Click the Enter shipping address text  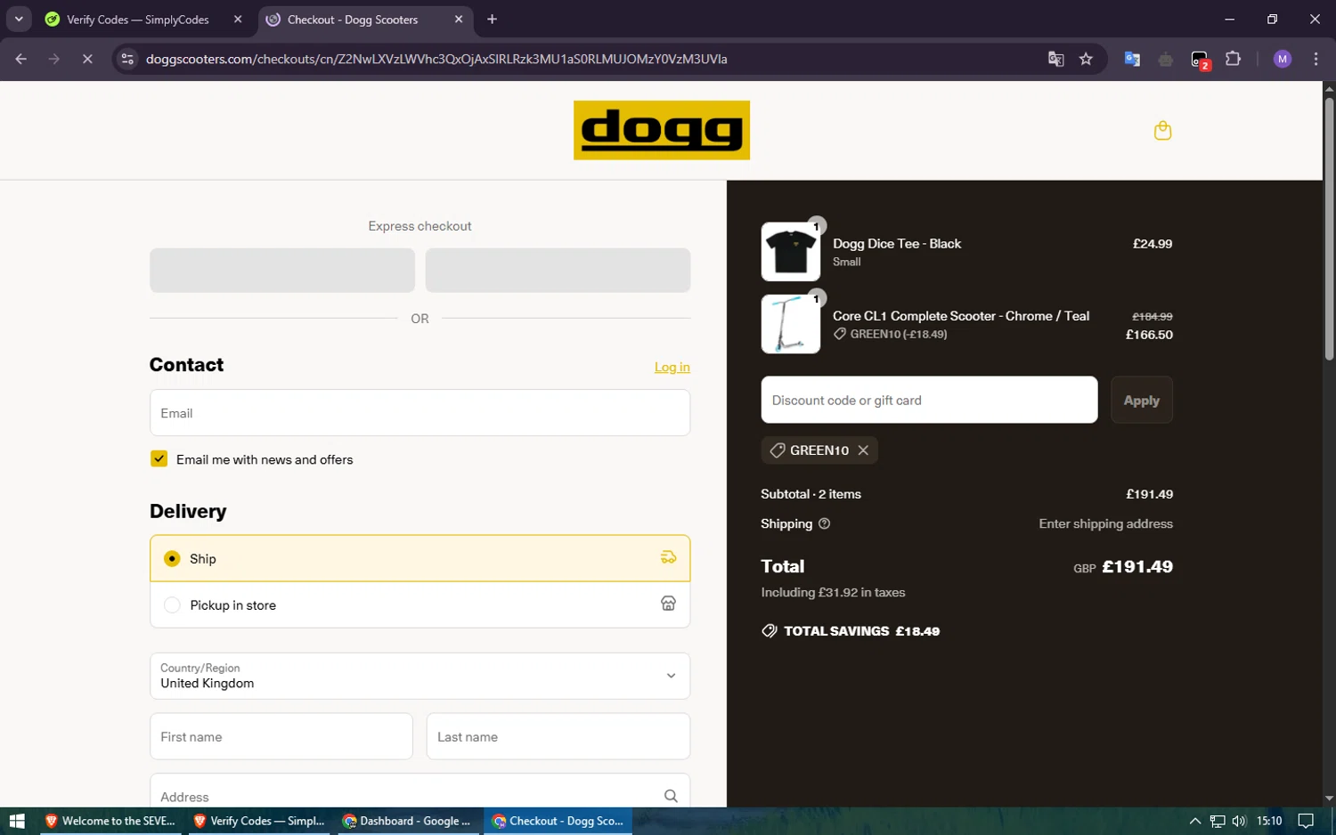(x=1106, y=523)
